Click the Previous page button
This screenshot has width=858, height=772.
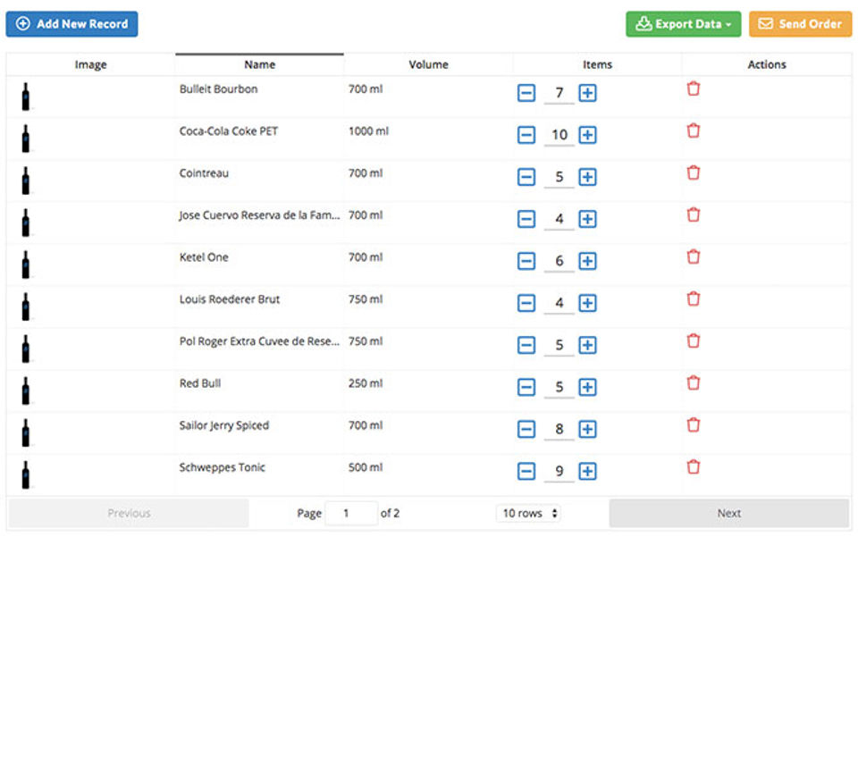129,513
